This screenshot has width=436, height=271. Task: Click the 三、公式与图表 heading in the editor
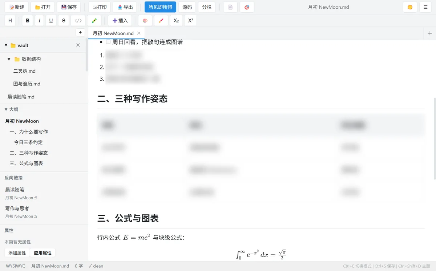point(128,218)
